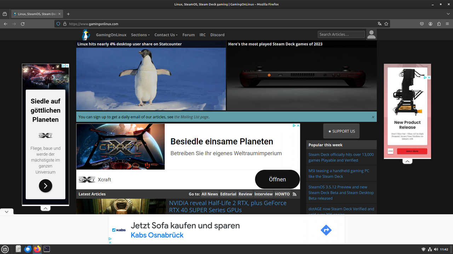Click the Steam Deck featured article image
Viewport: 453px width, 254px height.
pyautogui.click(x=302, y=79)
